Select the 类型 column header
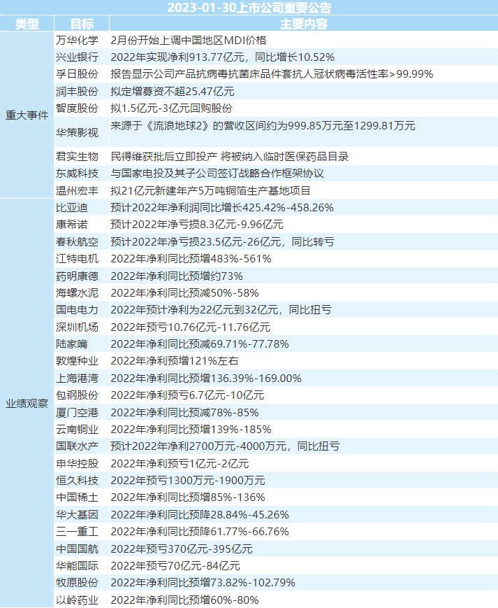 (x=27, y=24)
